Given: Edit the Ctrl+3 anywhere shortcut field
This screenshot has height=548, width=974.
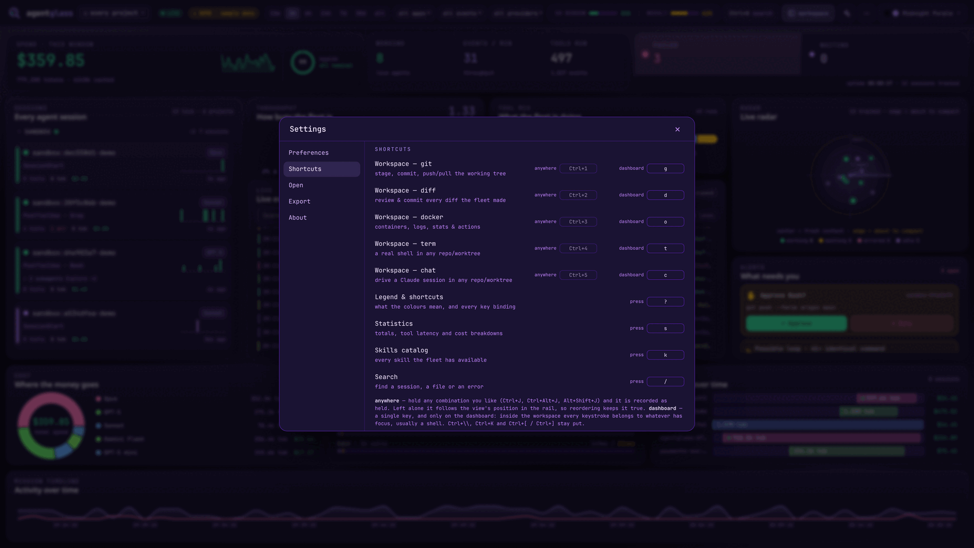Looking at the screenshot, I should pyautogui.click(x=578, y=221).
